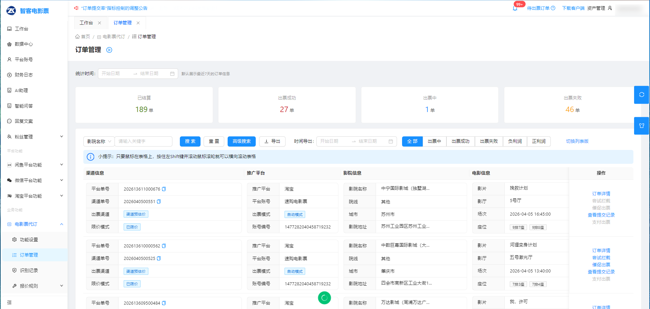
Task: Click the green floating circle indicator
Action: 324,298
